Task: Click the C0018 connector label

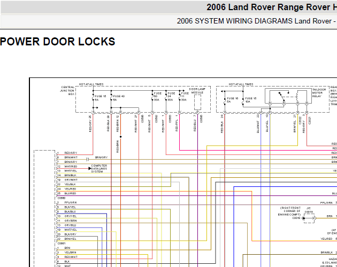Action: tap(309, 212)
